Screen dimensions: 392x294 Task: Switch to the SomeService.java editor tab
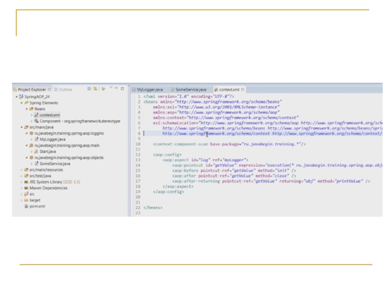point(191,90)
